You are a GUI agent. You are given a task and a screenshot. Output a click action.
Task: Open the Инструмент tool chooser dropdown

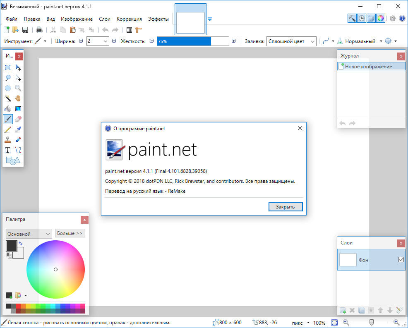[x=45, y=41]
